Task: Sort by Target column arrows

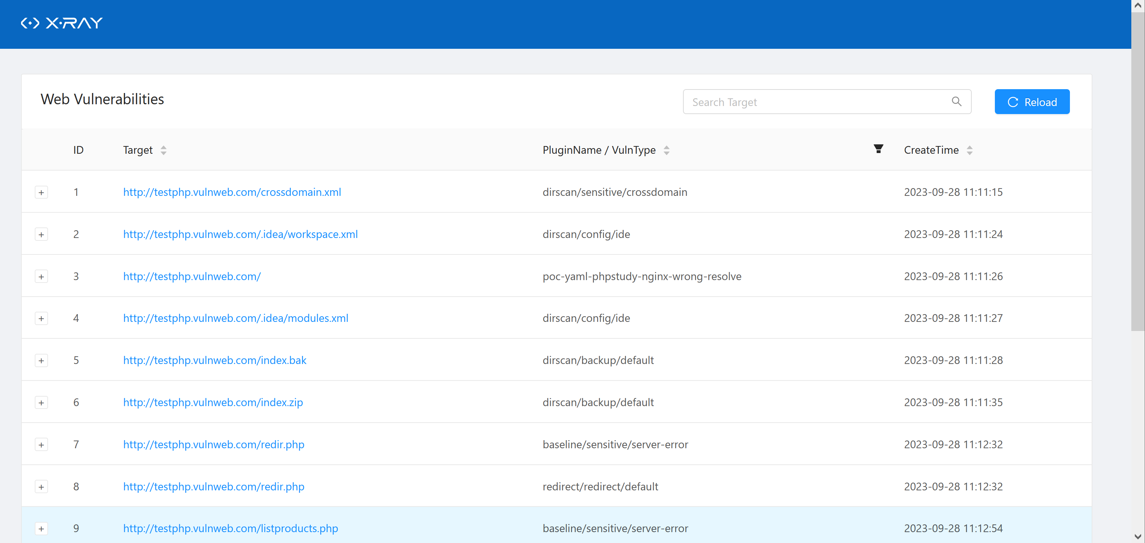Action: (x=163, y=150)
